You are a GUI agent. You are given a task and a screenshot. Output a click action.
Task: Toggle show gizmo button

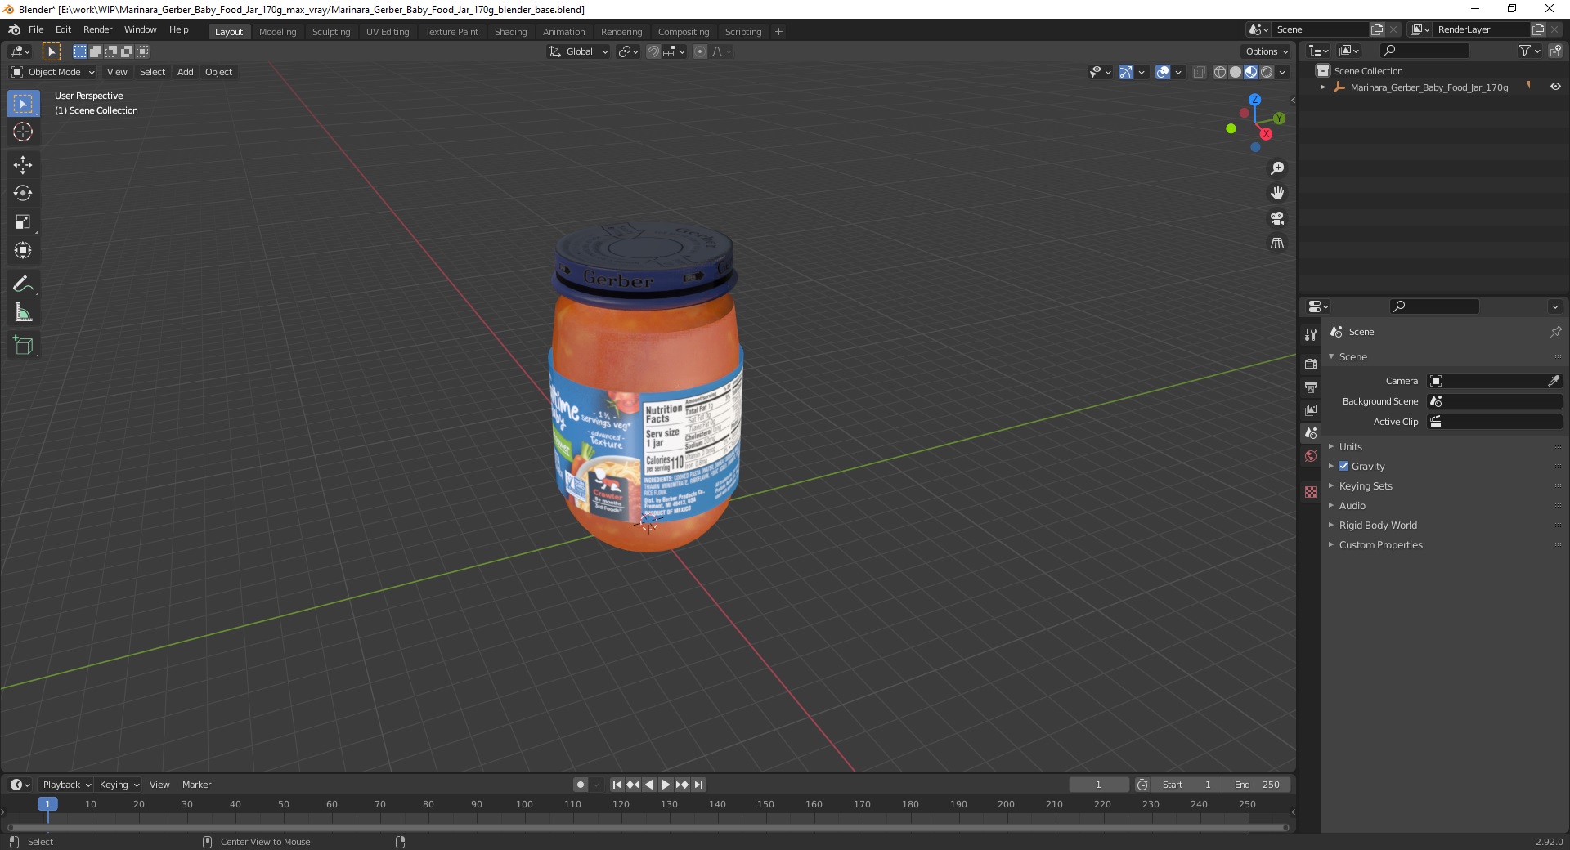[1126, 72]
